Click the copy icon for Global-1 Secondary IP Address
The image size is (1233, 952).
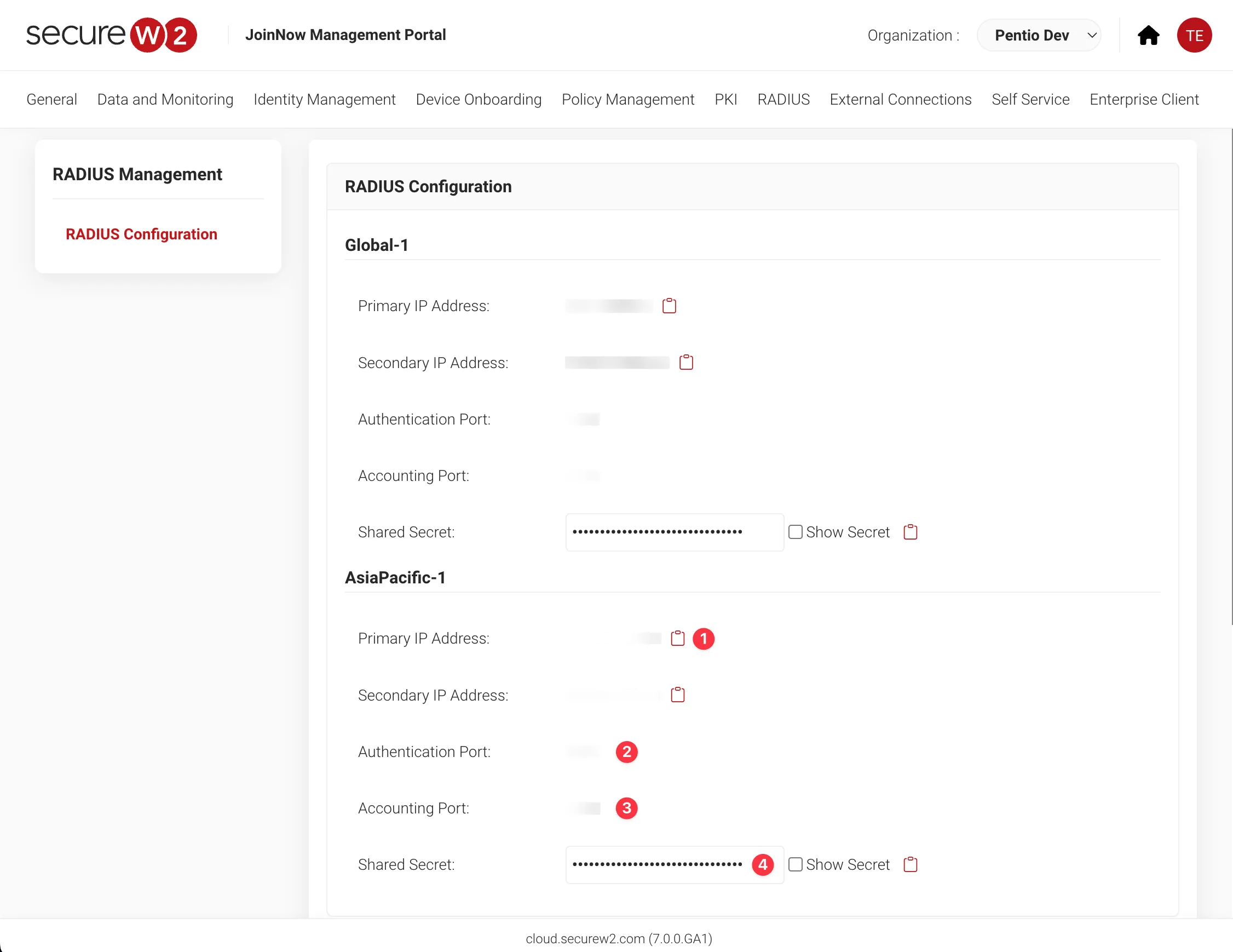685,362
